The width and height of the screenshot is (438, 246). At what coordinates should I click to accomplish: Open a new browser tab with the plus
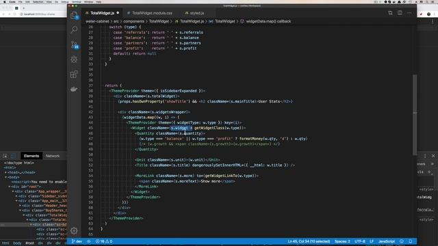coord(24,8)
